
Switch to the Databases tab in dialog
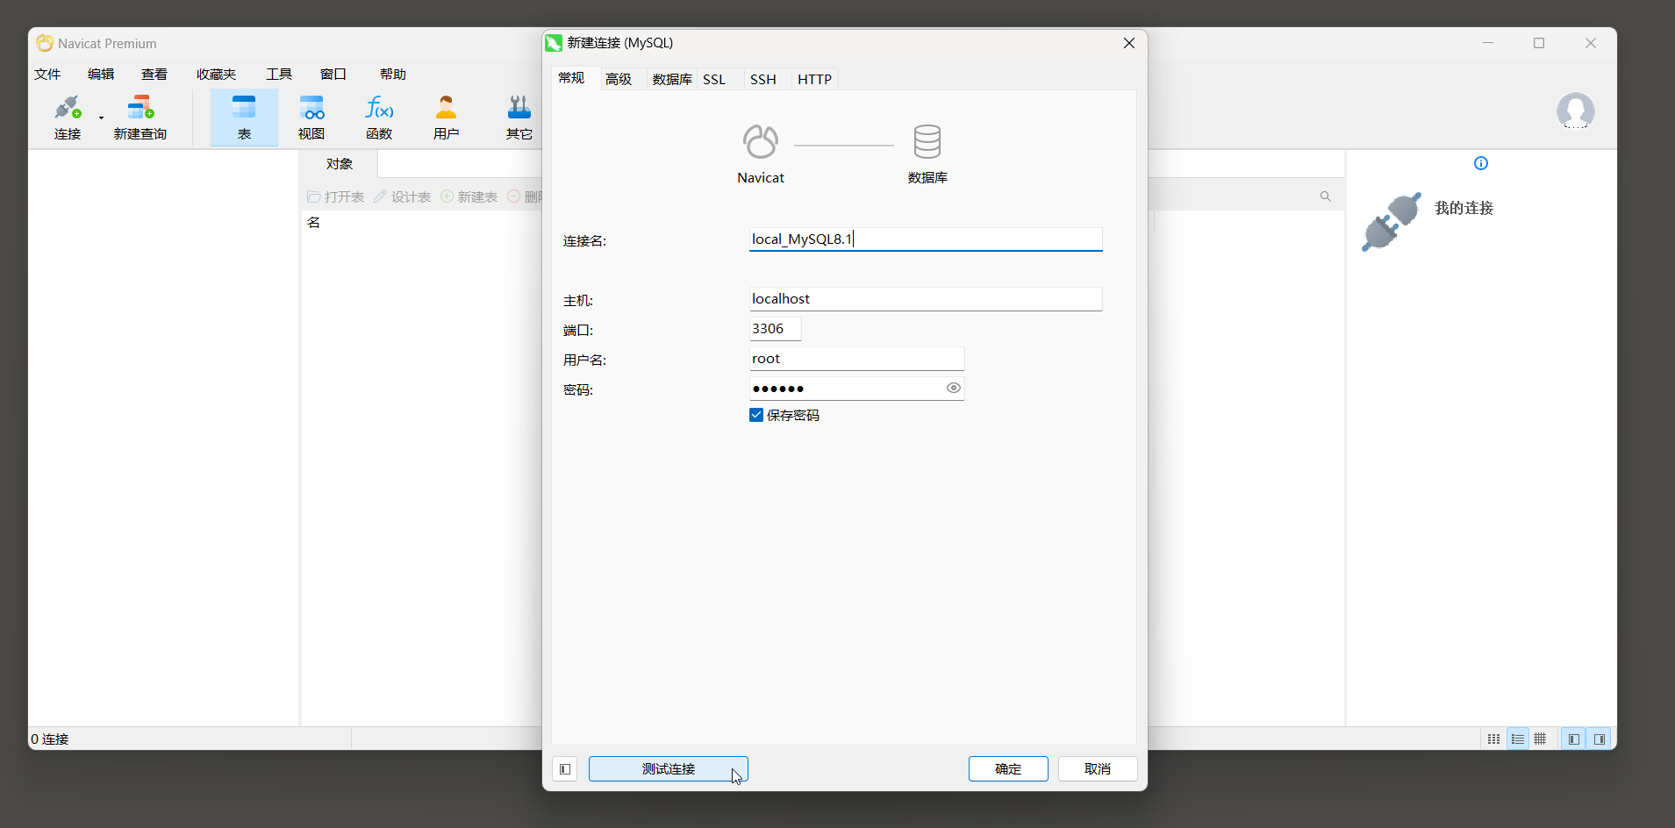(x=672, y=79)
